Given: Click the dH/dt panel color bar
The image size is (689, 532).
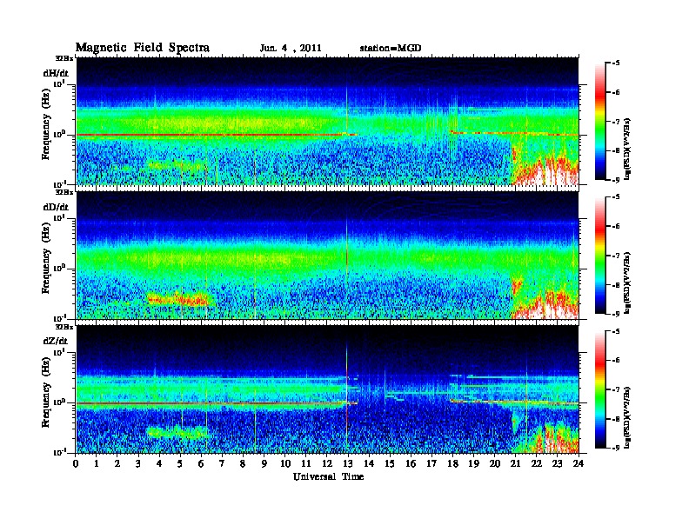Looking at the screenshot, I should coord(600,122).
